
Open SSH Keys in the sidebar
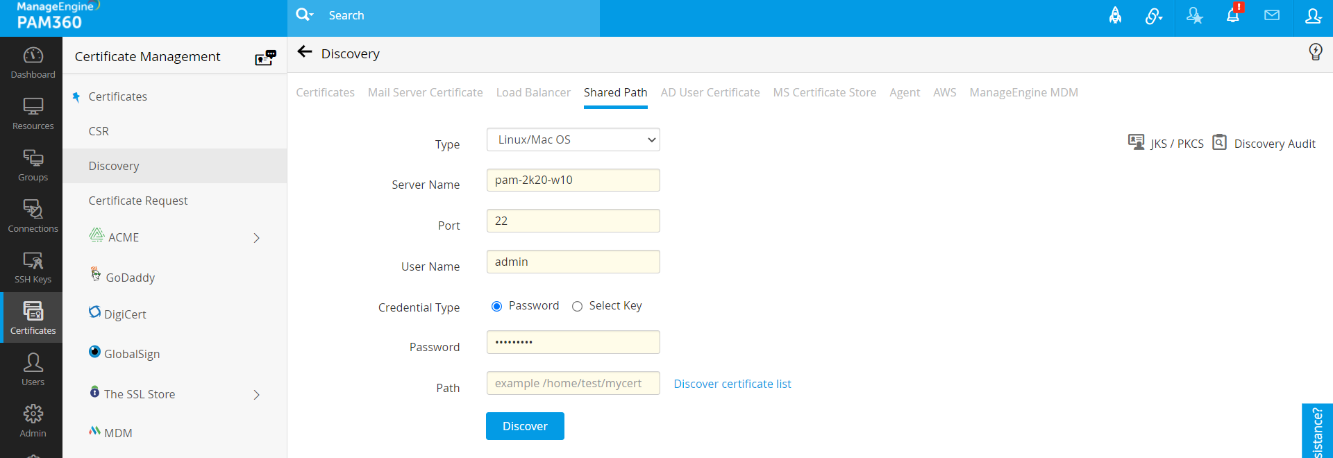[33, 267]
